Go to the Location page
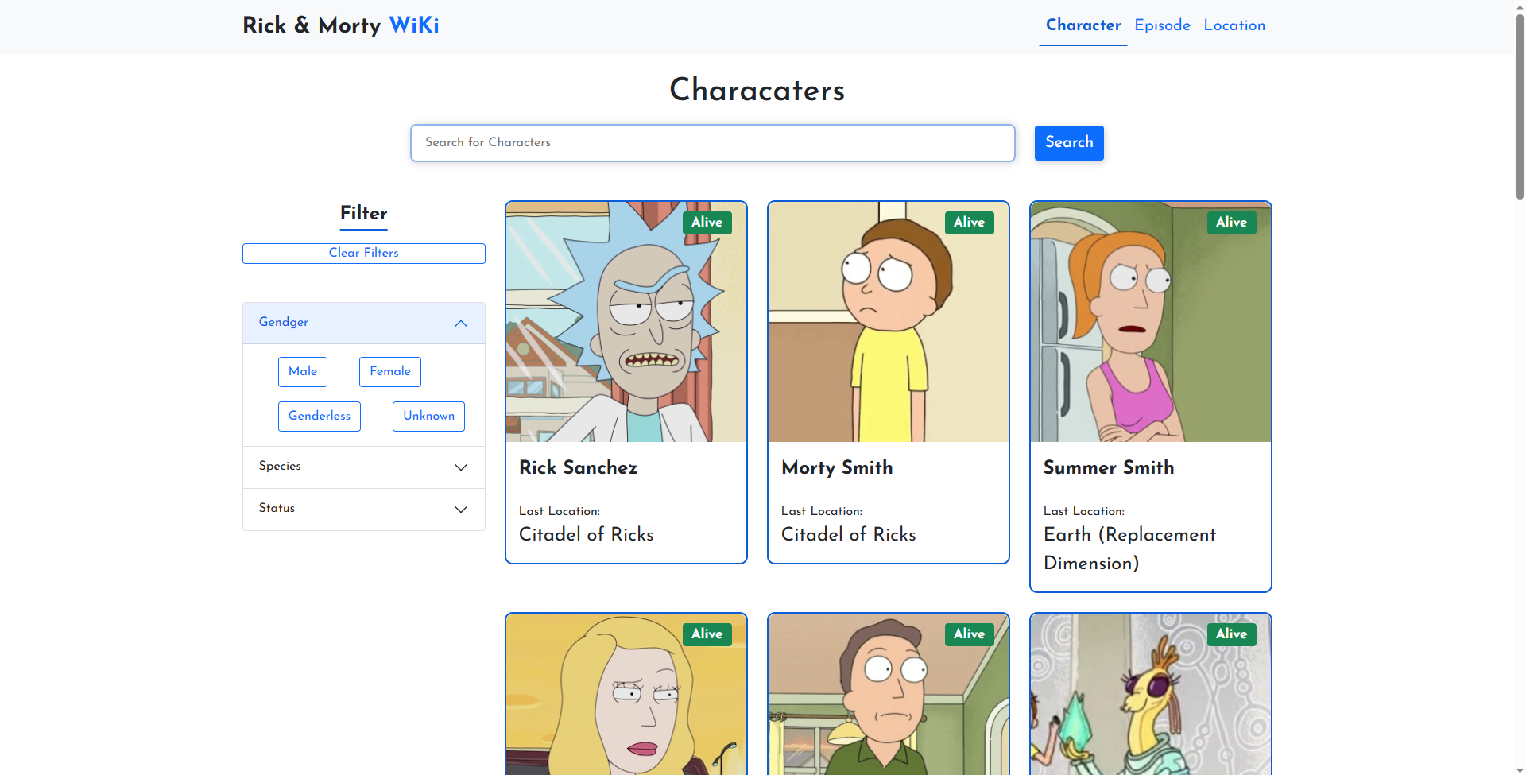1526x775 pixels. pyautogui.click(x=1234, y=25)
